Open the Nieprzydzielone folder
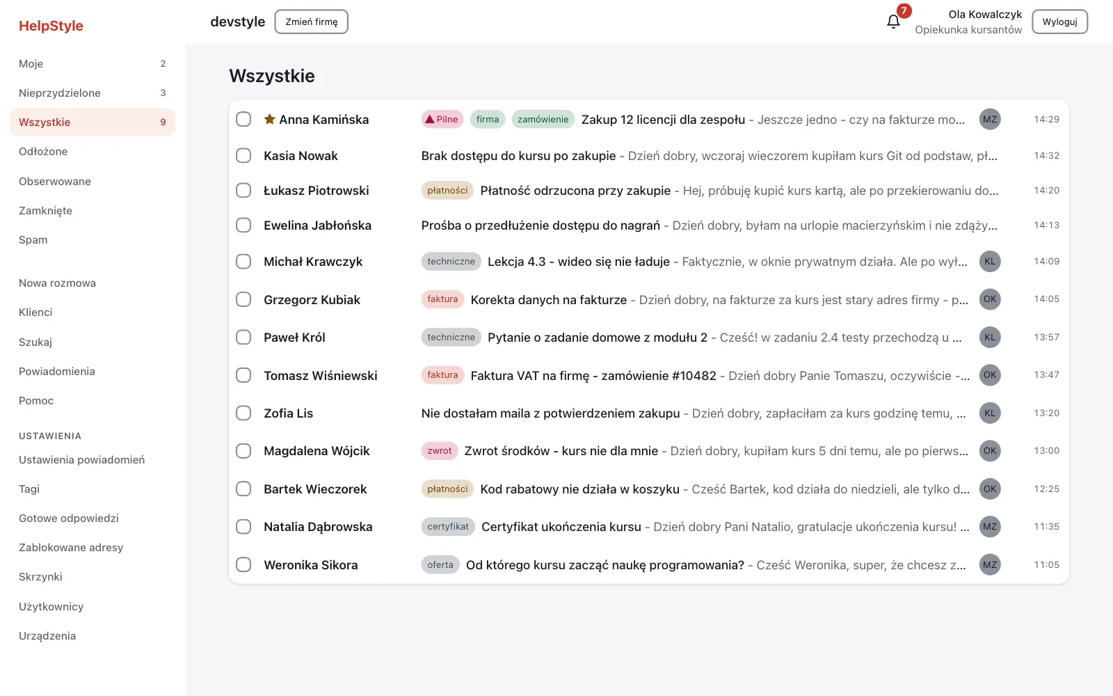The height and width of the screenshot is (696, 1113). (93, 93)
